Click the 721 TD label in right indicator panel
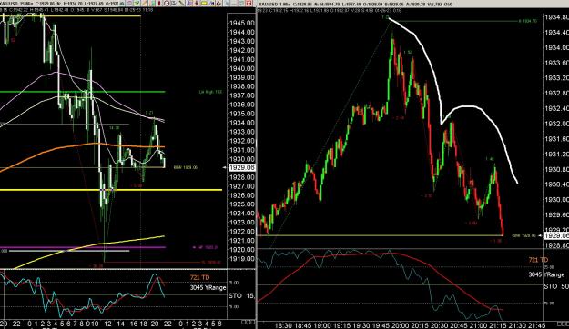 point(538,260)
